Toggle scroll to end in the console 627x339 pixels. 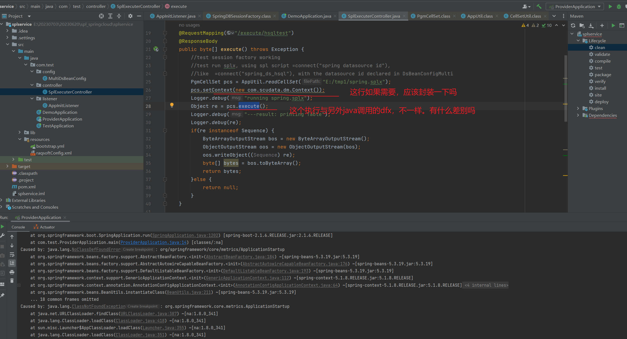(x=12, y=263)
